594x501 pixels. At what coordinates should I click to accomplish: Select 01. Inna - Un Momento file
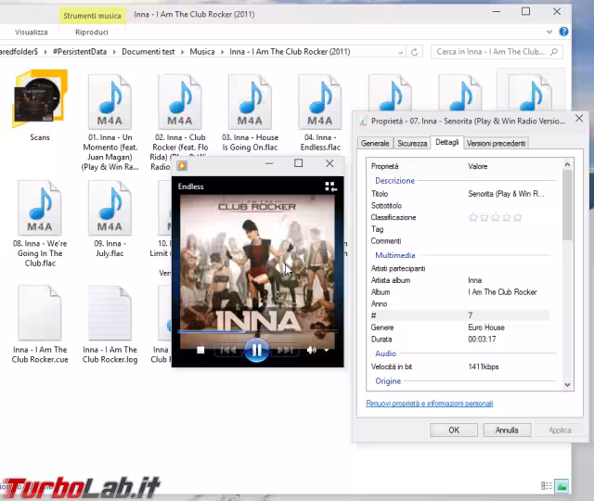(x=110, y=122)
